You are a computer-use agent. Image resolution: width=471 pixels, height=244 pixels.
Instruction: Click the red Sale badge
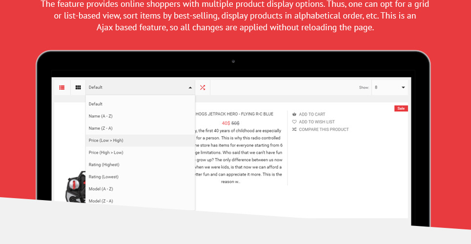pyautogui.click(x=401, y=108)
